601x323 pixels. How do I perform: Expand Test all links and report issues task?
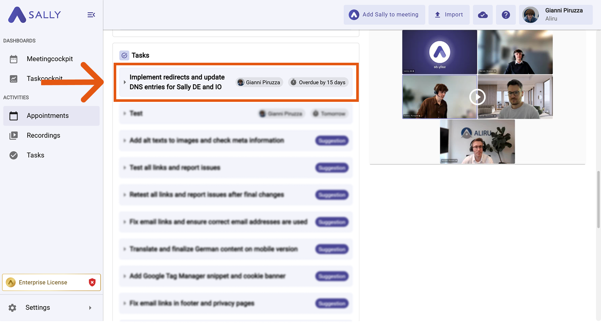125,168
